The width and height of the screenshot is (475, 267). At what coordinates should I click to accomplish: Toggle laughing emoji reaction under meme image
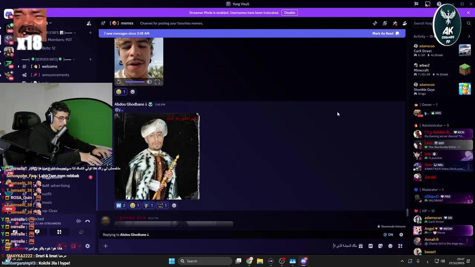(135, 205)
